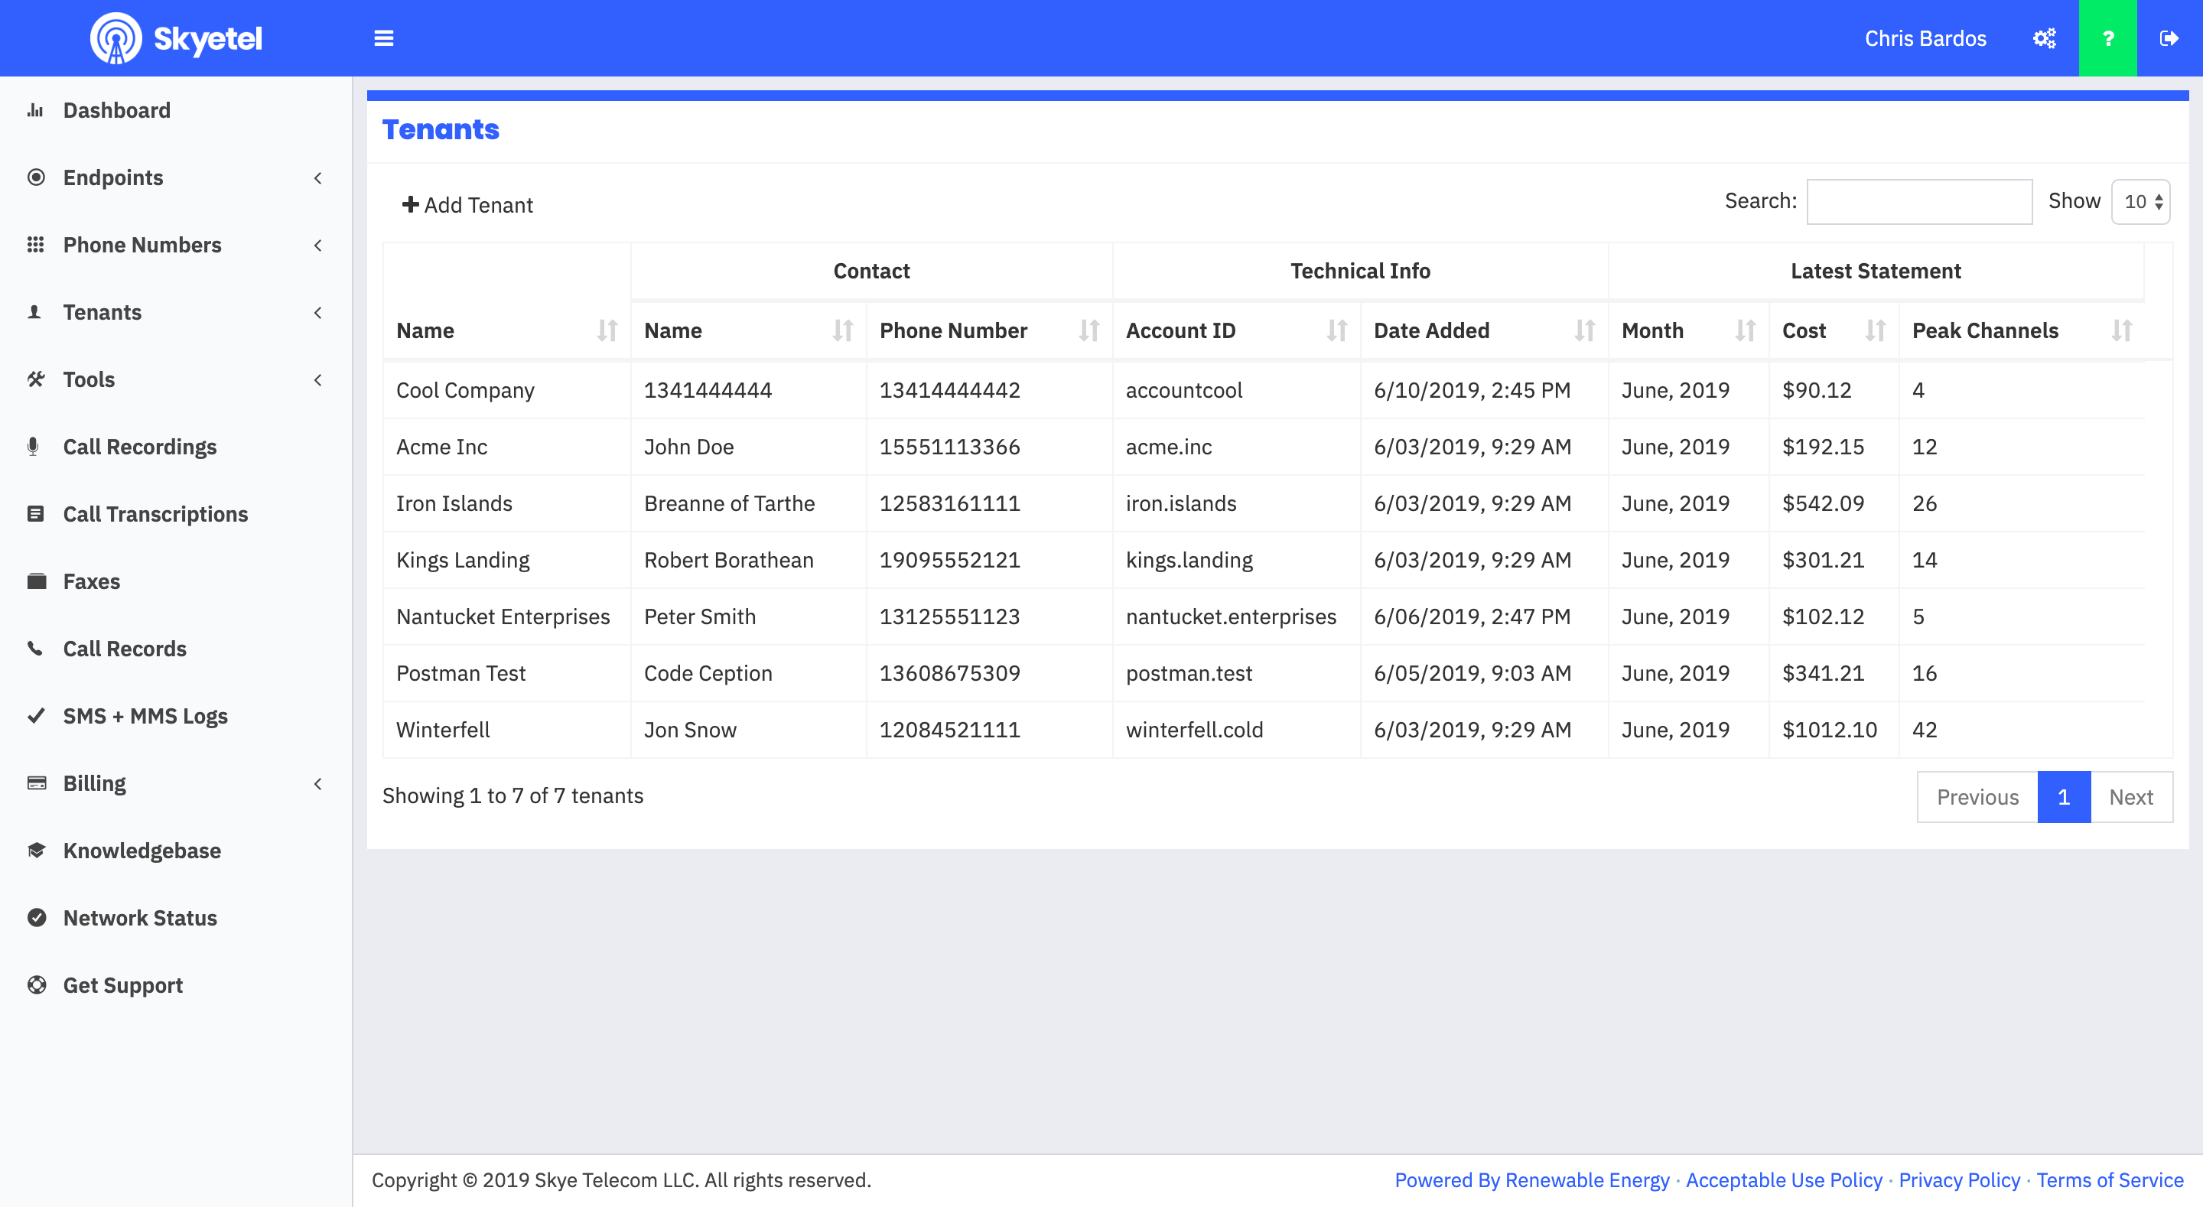Sort by Cost column arrows
This screenshot has height=1207, width=2203.
(x=1876, y=330)
